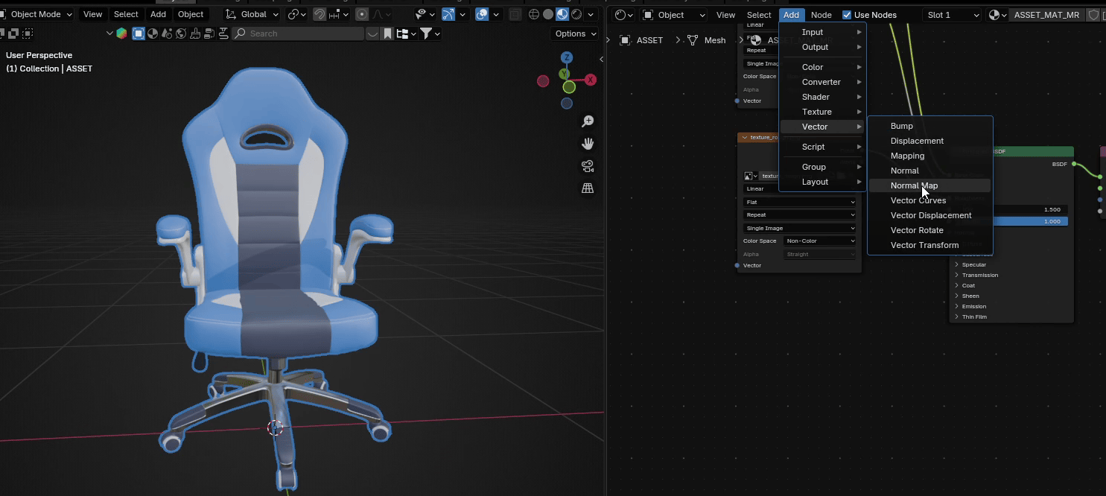Image resolution: width=1106 pixels, height=496 pixels.
Task: Click the zoom magnifier icon in viewport
Action: 588,121
